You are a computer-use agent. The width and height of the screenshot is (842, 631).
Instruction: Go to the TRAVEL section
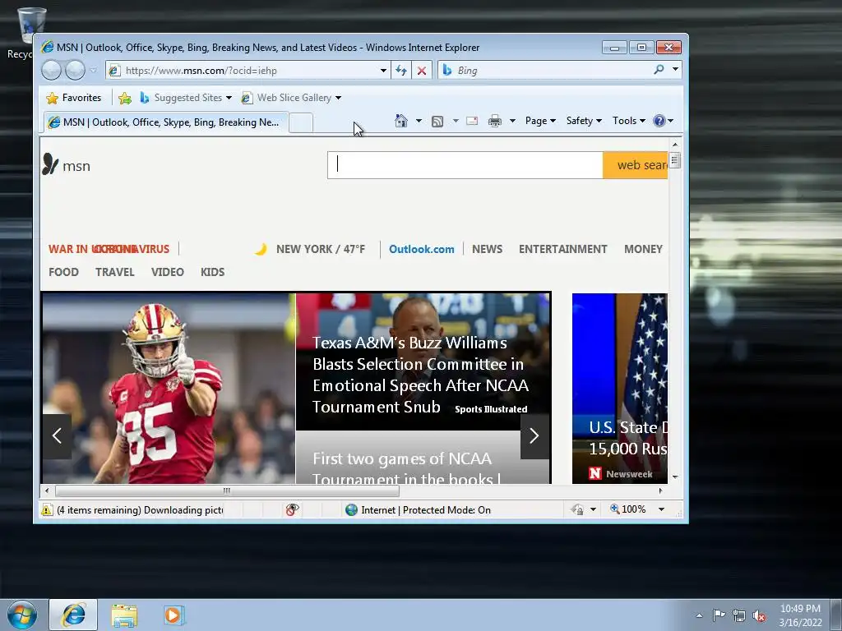click(115, 272)
